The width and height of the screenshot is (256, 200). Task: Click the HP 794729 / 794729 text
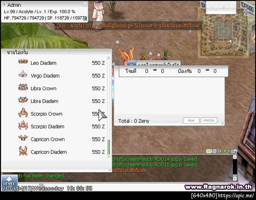[x=24, y=18]
